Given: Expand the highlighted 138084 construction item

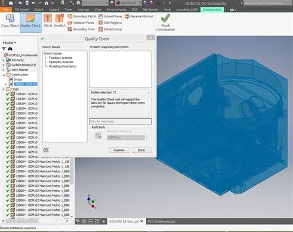Looking at the screenshot, I should coord(6,84).
